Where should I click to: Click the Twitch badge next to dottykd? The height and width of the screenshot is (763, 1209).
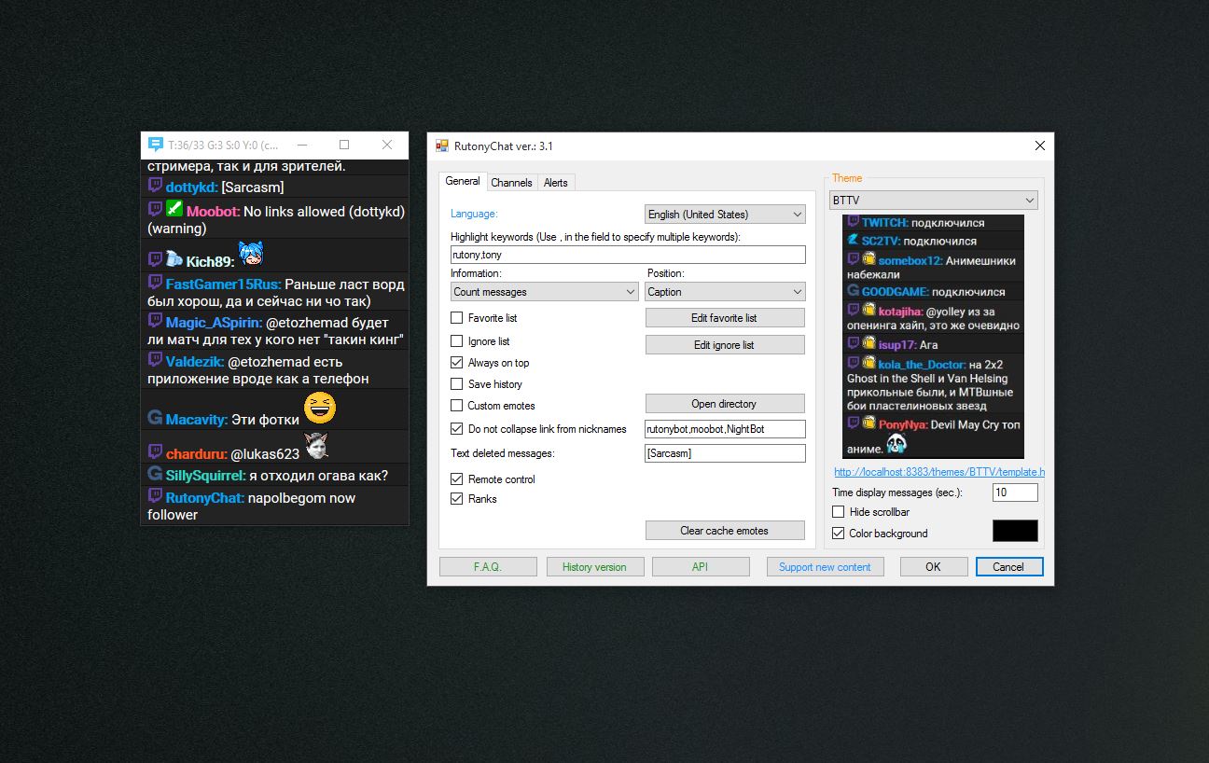click(x=154, y=187)
